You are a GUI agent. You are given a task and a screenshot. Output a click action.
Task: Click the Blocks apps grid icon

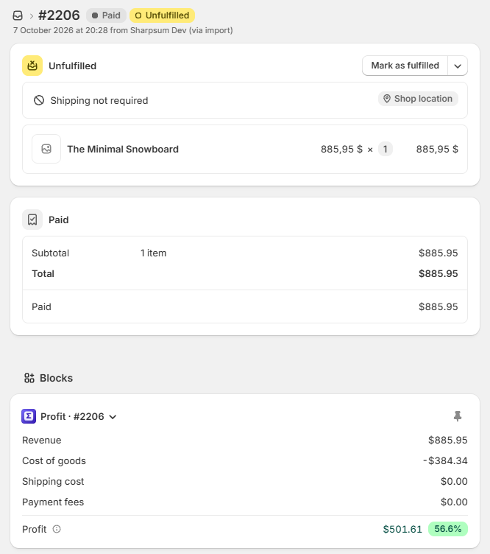point(29,378)
